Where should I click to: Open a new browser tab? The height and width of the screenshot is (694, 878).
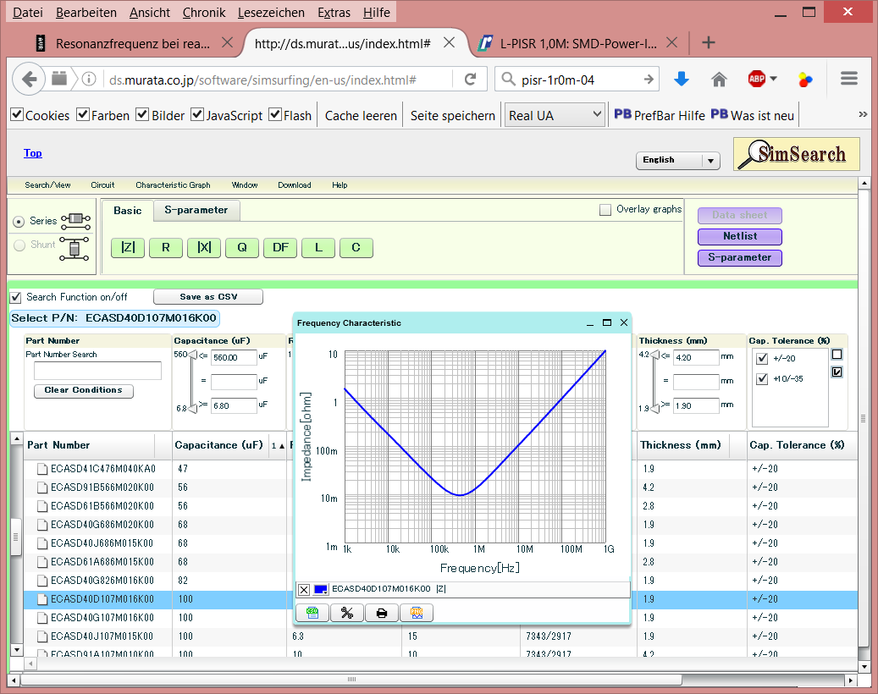click(709, 42)
